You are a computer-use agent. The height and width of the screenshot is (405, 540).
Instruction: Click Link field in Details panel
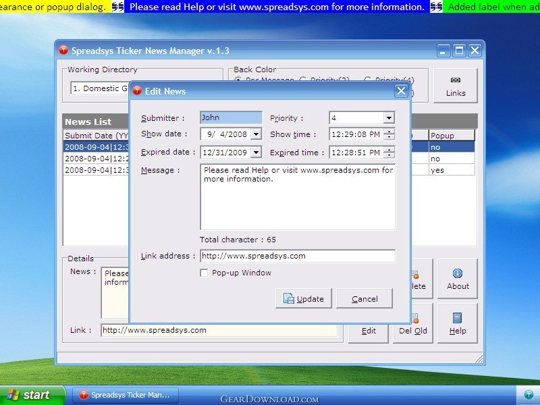[219, 330]
